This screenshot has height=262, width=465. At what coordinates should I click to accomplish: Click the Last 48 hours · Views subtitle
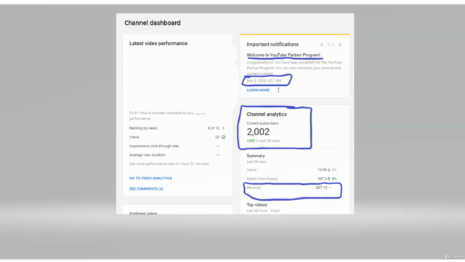click(x=263, y=210)
